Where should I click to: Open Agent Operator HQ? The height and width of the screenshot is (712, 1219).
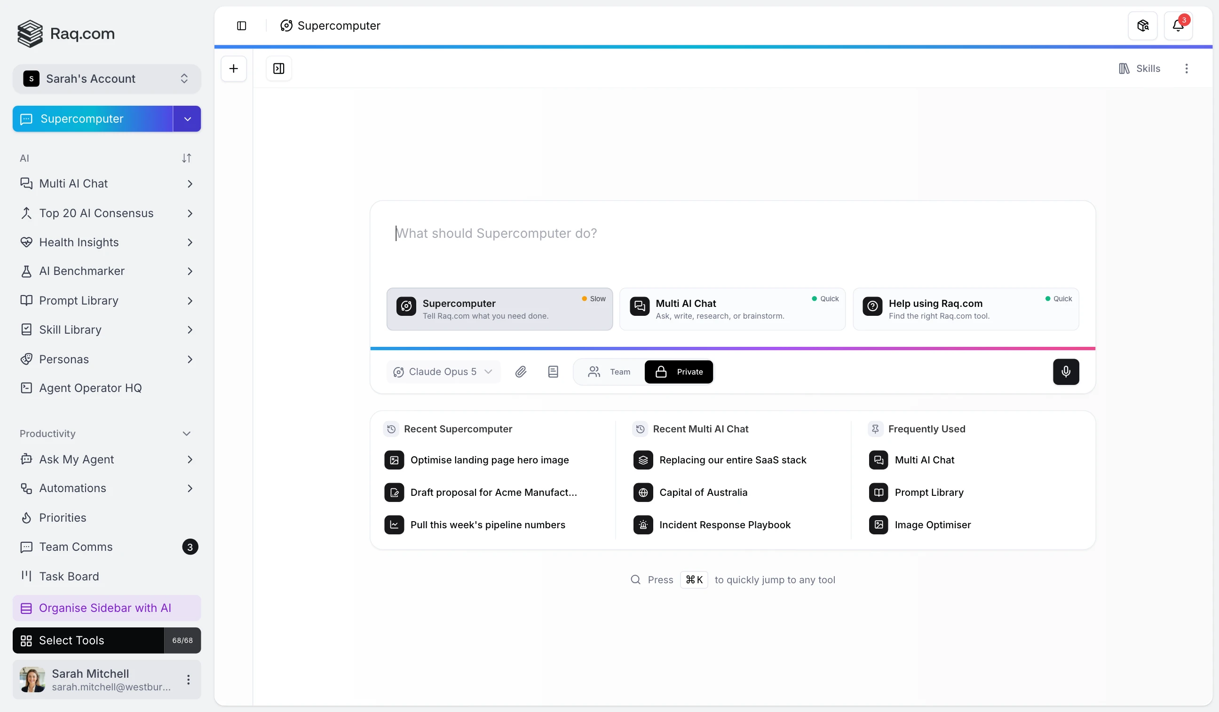click(x=106, y=388)
